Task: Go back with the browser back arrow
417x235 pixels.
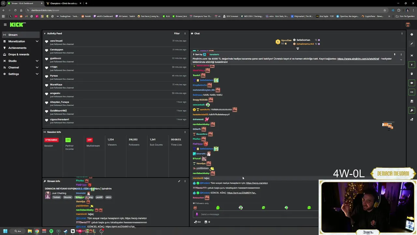Action: 4,10
